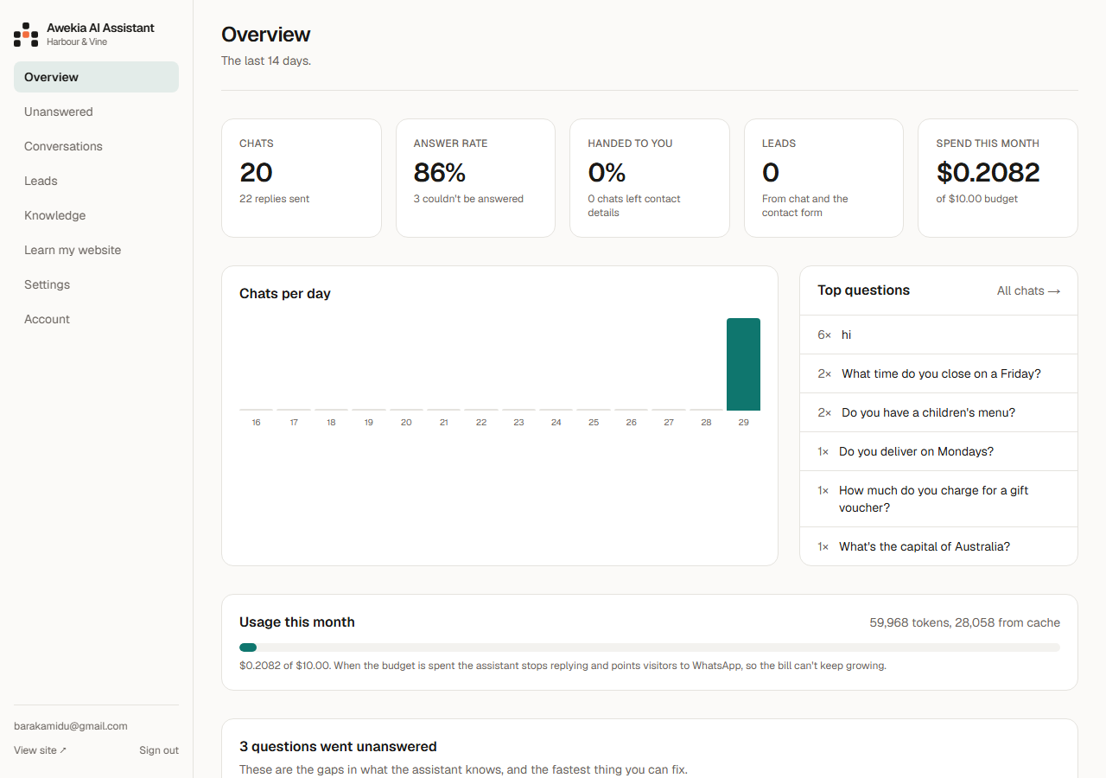Follow the View site link
The image size is (1106, 778).
tap(40, 750)
